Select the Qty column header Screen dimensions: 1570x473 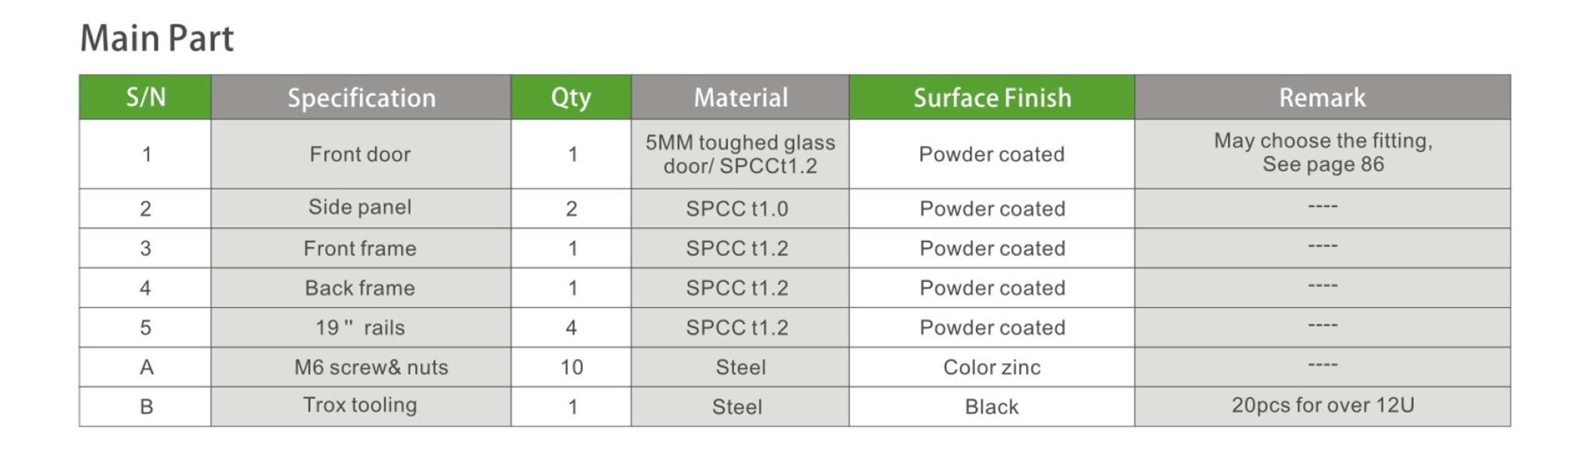tap(571, 98)
